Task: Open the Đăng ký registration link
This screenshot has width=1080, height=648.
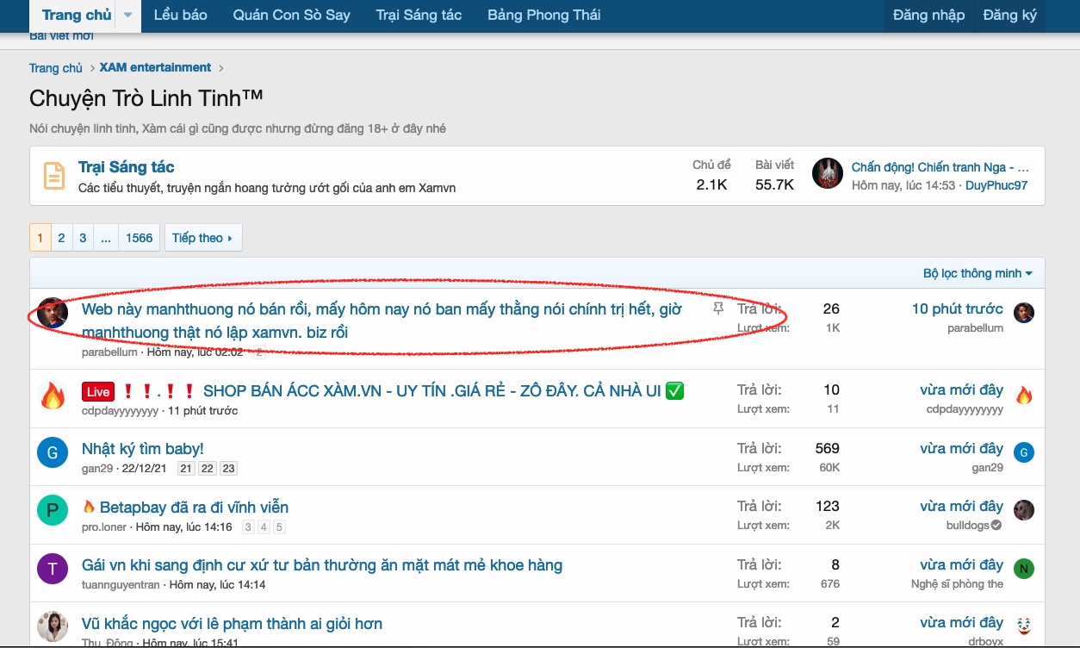Action: point(1009,16)
